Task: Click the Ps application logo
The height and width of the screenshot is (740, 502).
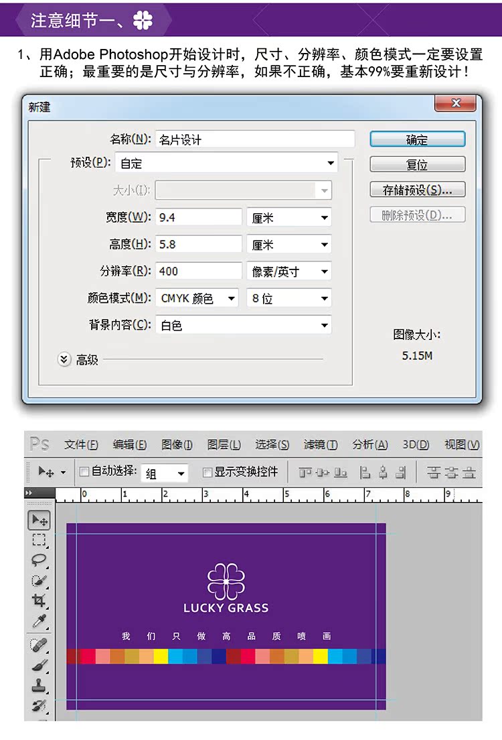Action: pyautogui.click(x=39, y=444)
